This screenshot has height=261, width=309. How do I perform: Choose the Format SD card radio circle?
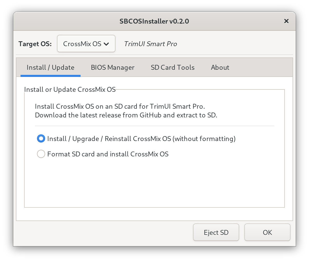tap(41, 154)
